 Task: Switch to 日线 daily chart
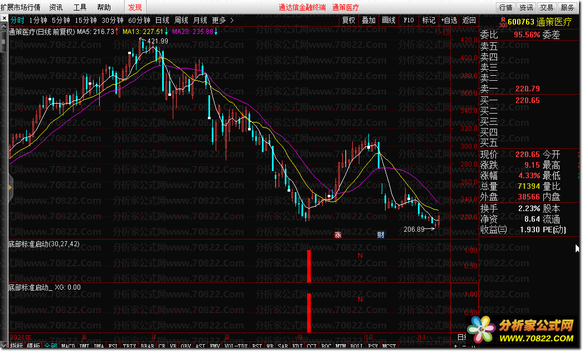coord(162,20)
